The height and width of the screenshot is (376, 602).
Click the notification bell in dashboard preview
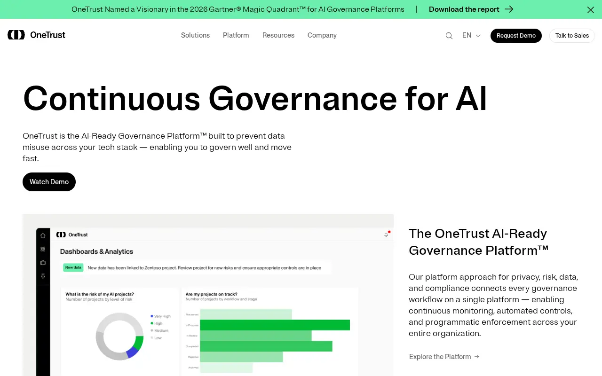tap(387, 235)
